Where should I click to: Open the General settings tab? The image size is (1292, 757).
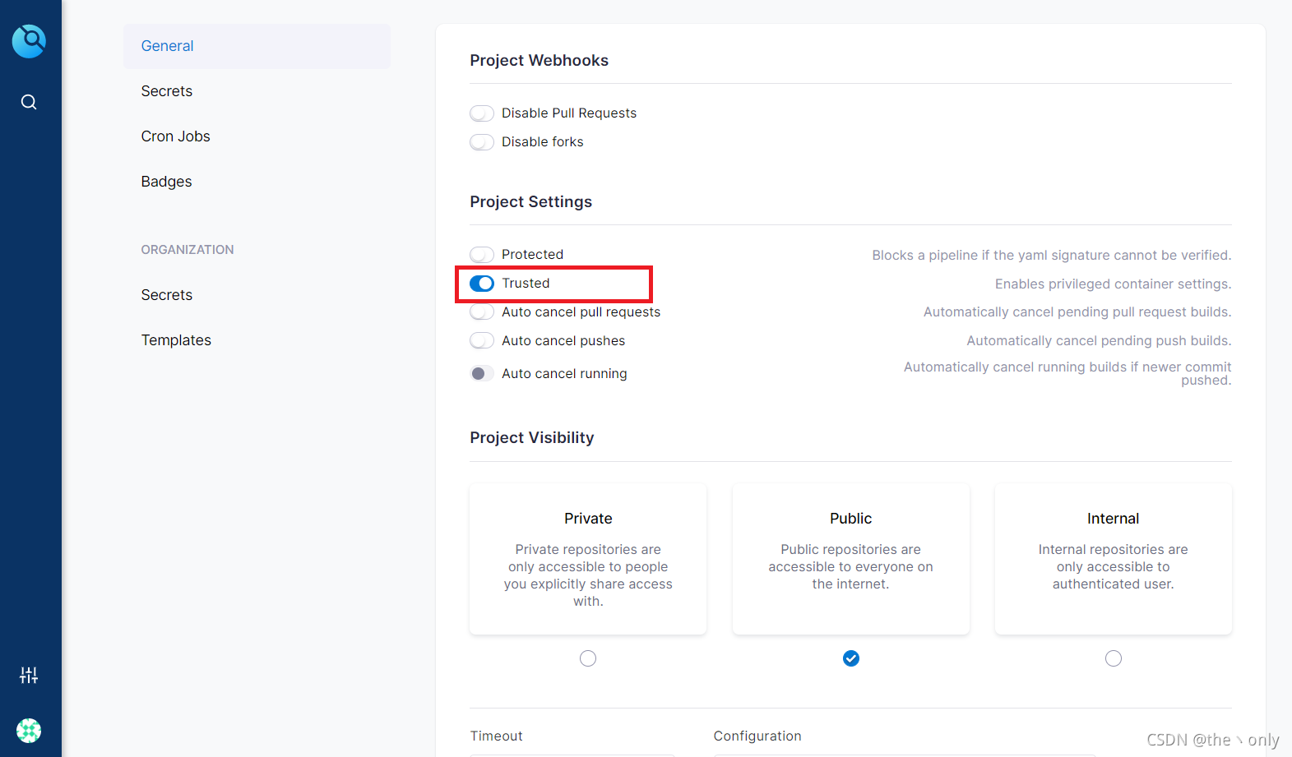(x=257, y=46)
